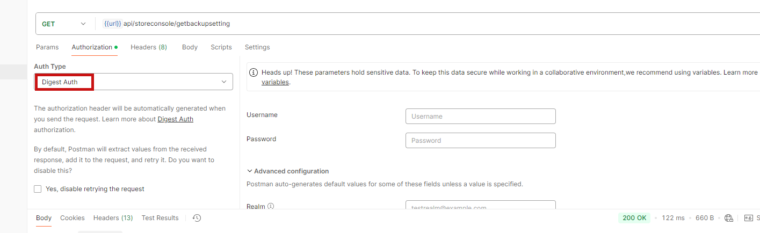Focus the Password input field
760x233 pixels.
pyautogui.click(x=480, y=141)
